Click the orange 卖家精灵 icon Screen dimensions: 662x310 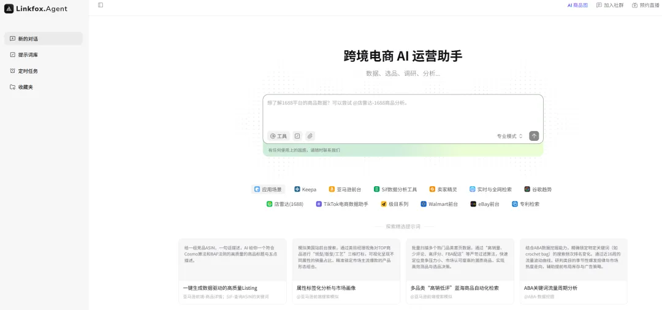pyautogui.click(x=432, y=189)
